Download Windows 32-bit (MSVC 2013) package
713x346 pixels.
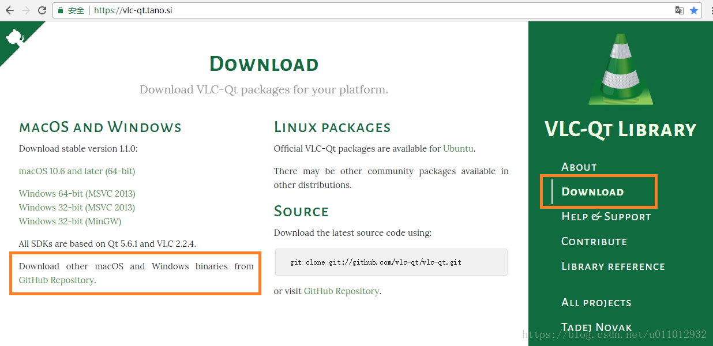(77, 208)
